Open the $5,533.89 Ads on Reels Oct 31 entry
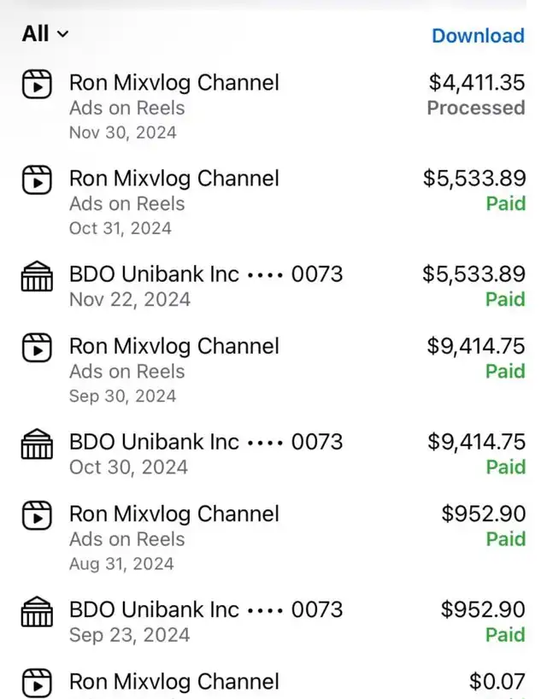The image size is (547, 699). pos(273,202)
